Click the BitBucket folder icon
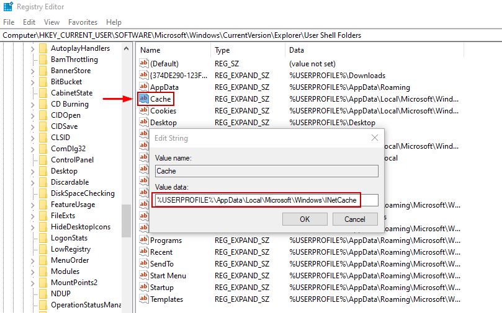Image resolution: width=502 pixels, height=313 pixels. tap(43, 82)
